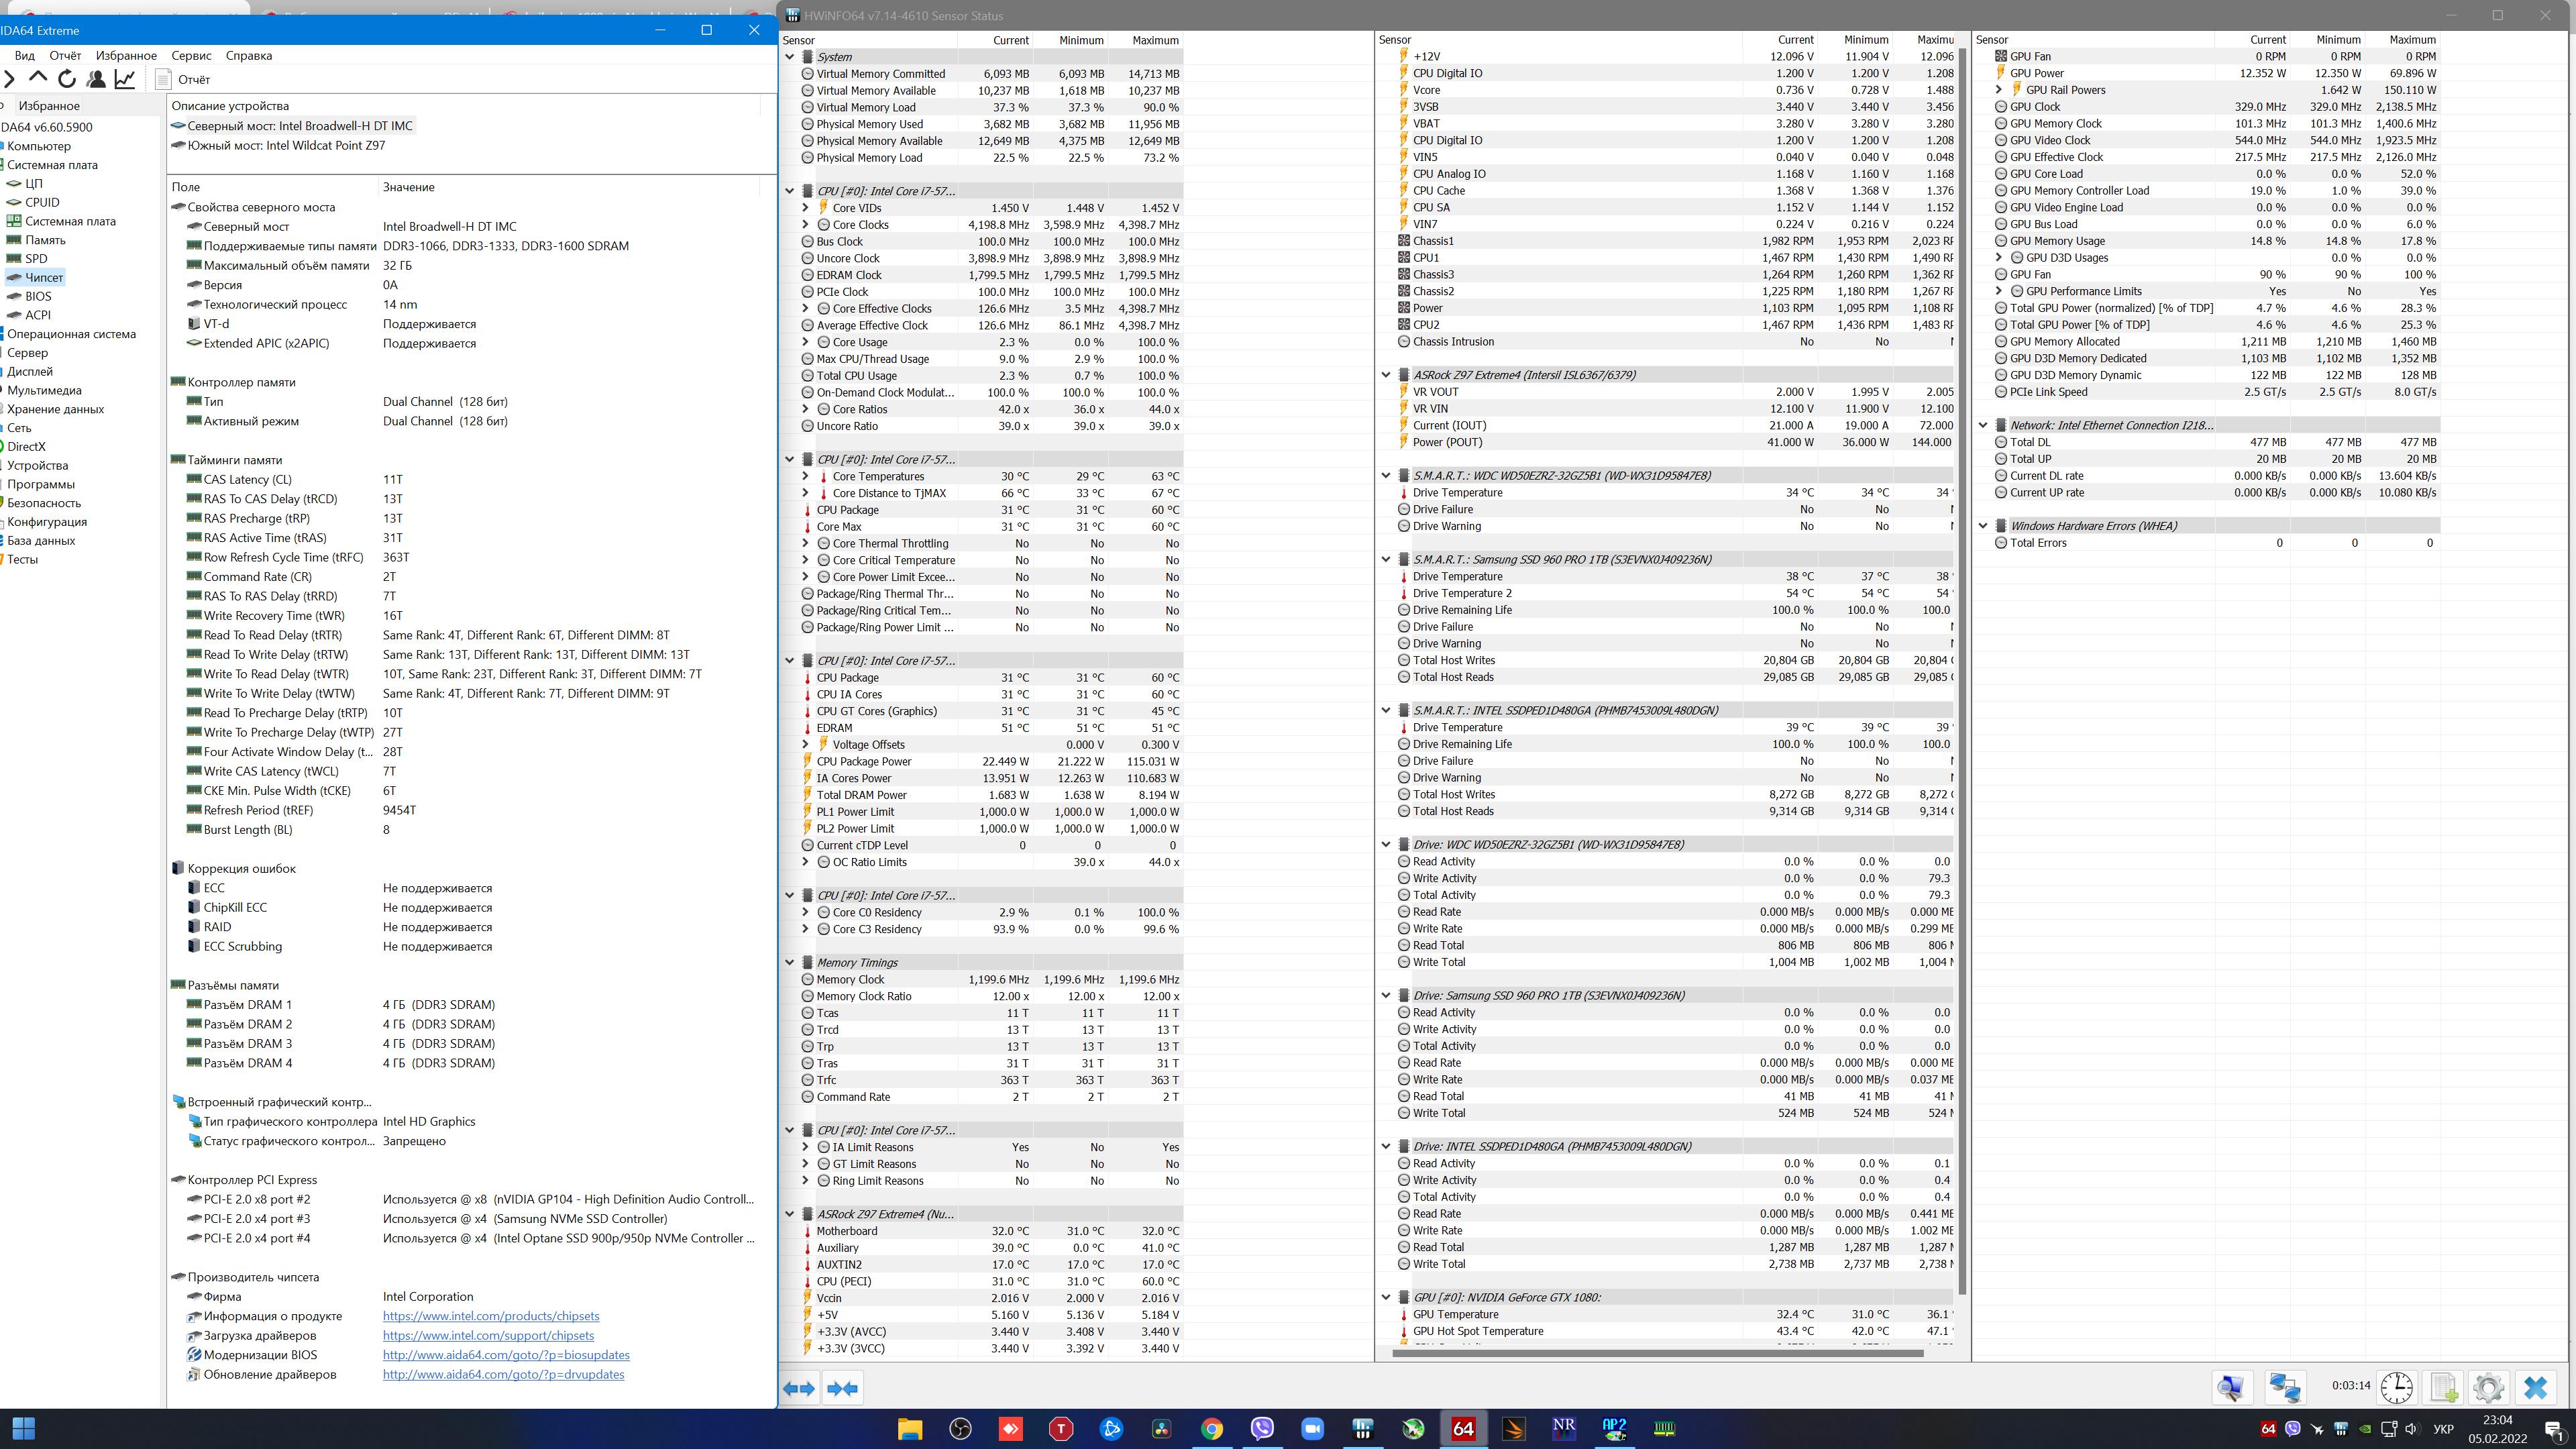
Task: Reset the HWiNFO clock timer icon
Action: click(x=2396, y=1388)
